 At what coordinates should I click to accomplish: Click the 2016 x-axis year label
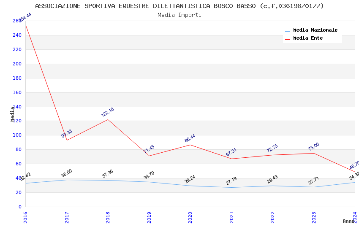(25, 217)
